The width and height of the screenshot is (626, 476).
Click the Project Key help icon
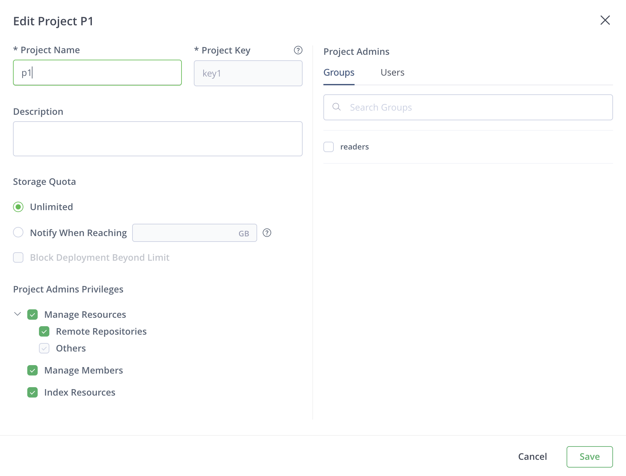(x=298, y=50)
